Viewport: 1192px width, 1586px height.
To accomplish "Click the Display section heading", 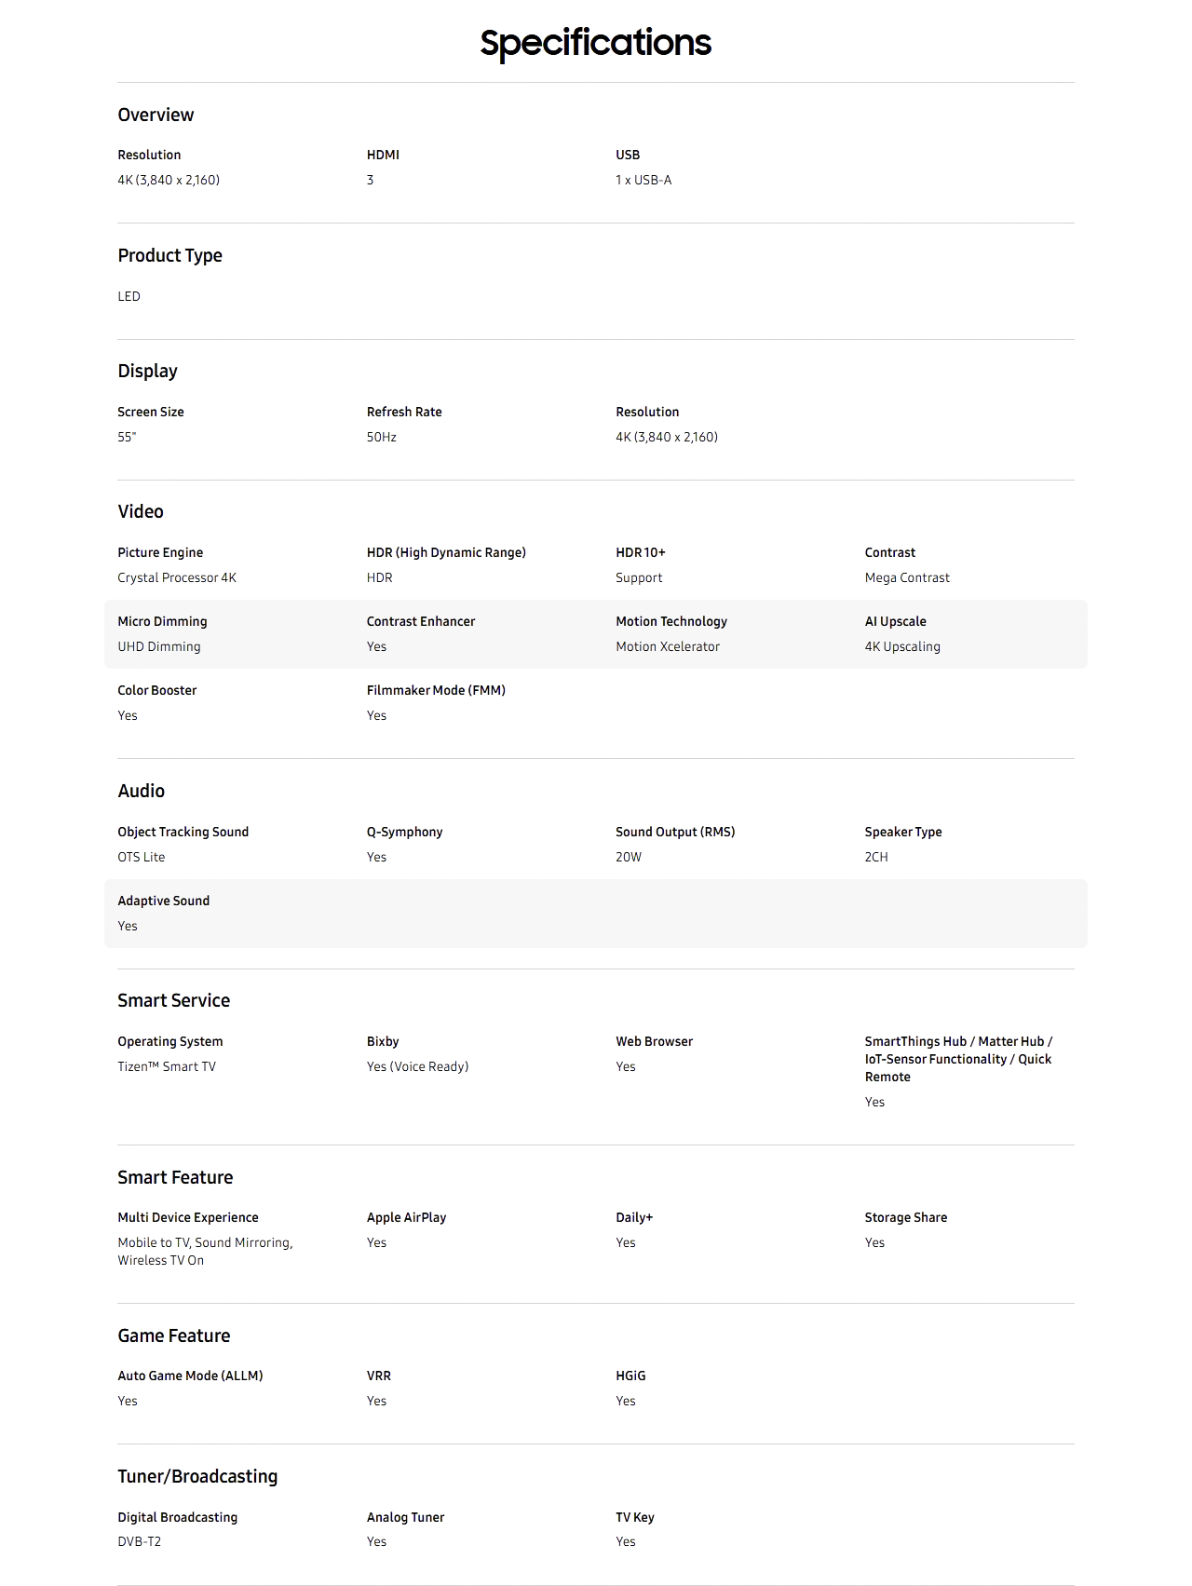I will (147, 371).
